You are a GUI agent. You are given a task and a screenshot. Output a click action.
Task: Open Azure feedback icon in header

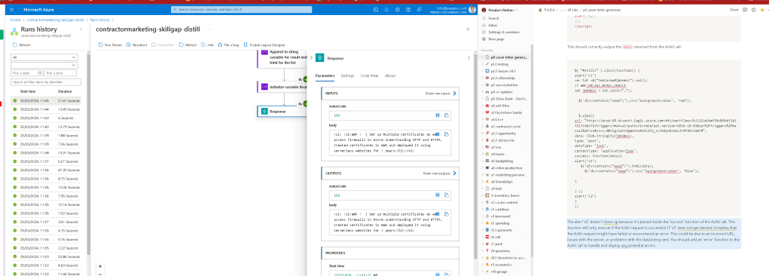coord(419,9)
